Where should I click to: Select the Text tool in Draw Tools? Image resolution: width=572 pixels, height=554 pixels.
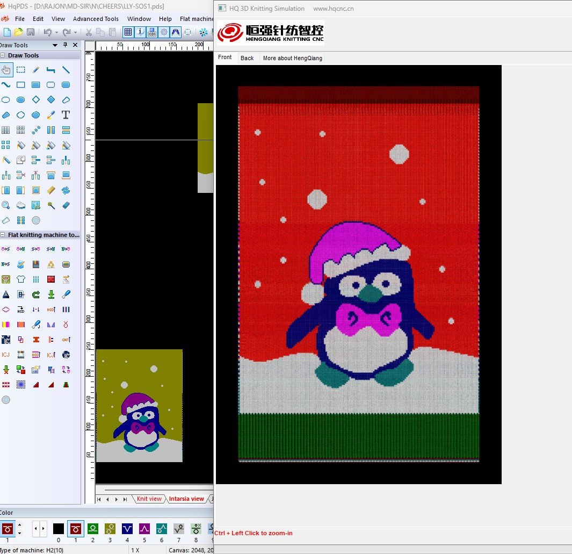click(x=66, y=114)
